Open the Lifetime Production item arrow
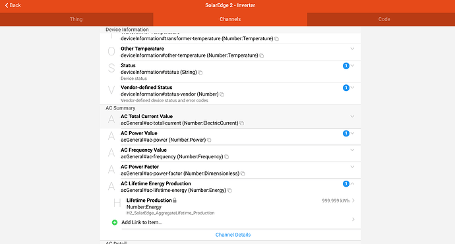The image size is (455, 244). (x=353, y=200)
